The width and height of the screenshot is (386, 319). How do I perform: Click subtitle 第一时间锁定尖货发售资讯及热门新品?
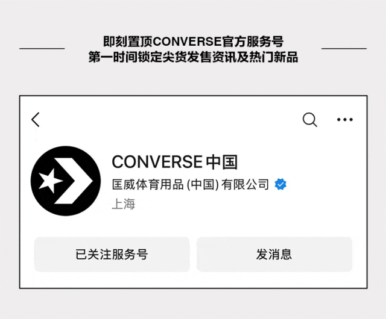click(193, 57)
